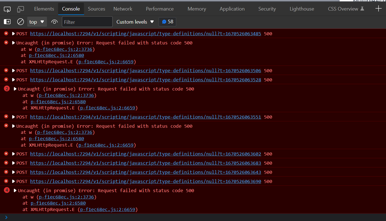Clear console with the circle-slash icon
This screenshot has height=221, width=386.
(x=21, y=22)
